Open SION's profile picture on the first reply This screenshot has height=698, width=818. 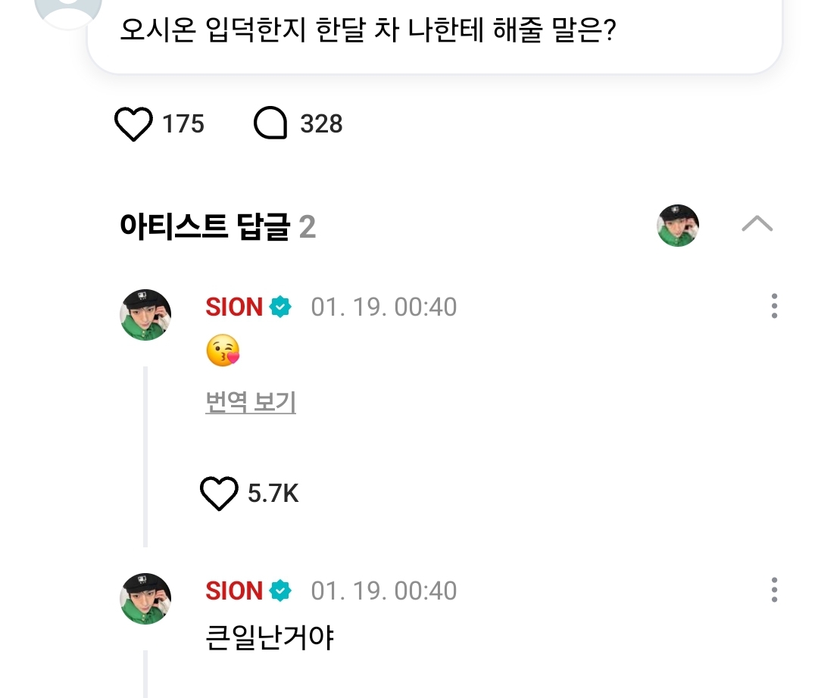pos(146,314)
